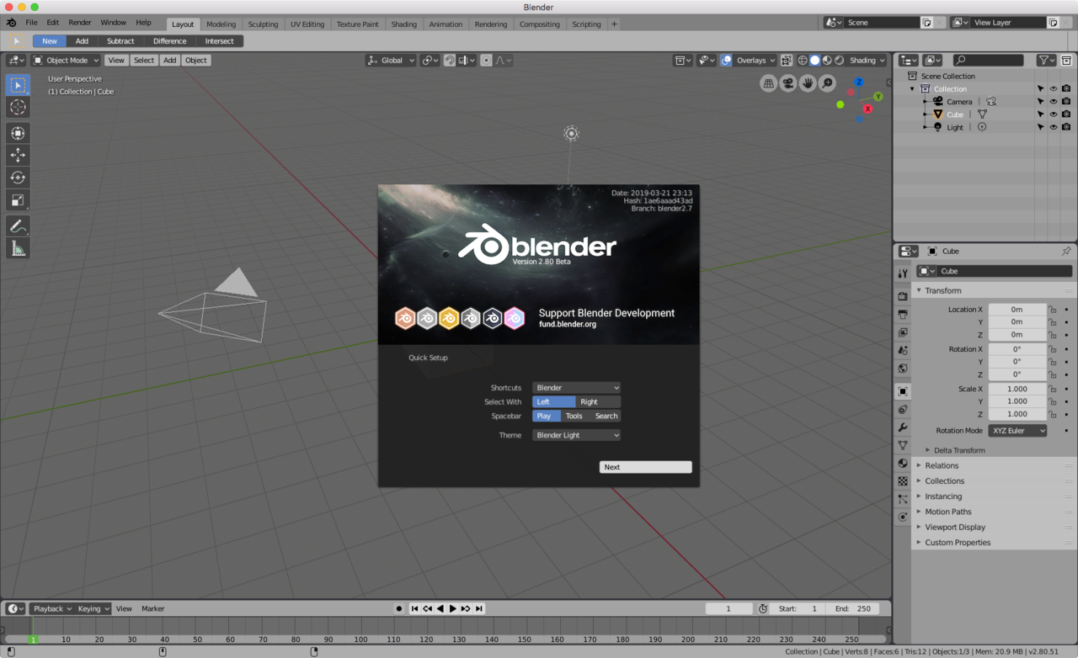Switch to the Modeling workspace tab
This screenshot has height=658, width=1078.
pos(221,24)
